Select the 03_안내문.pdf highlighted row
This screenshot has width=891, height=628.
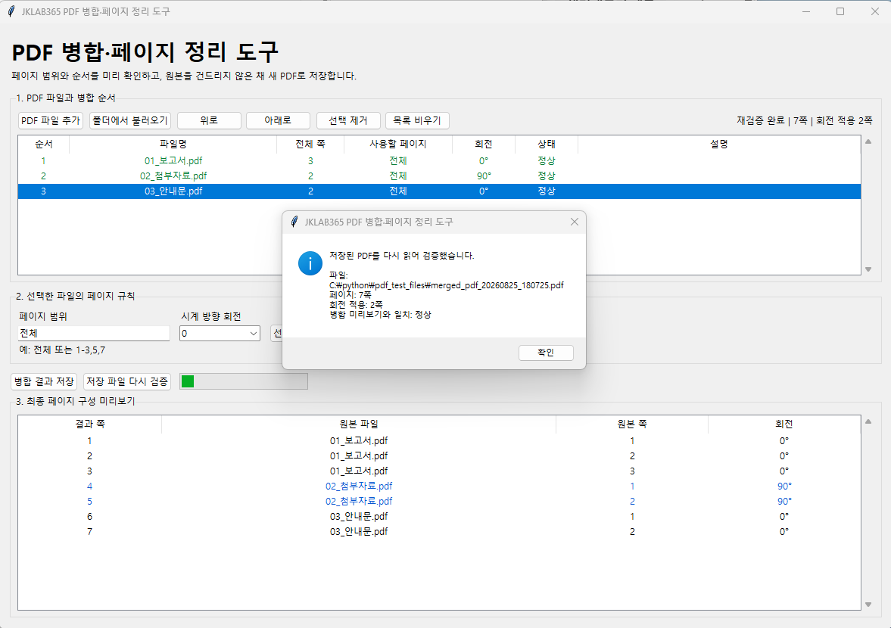(x=439, y=191)
